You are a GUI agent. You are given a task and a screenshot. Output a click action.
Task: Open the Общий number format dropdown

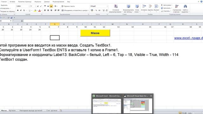coord(107,6)
